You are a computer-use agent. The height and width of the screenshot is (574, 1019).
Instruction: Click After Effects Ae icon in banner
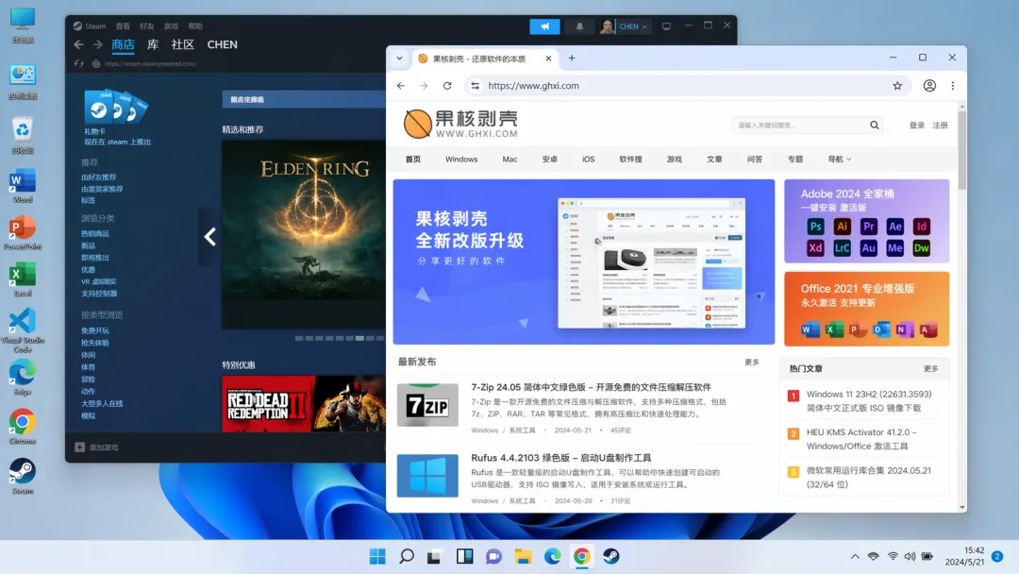pyautogui.click(x=894, y=227)
